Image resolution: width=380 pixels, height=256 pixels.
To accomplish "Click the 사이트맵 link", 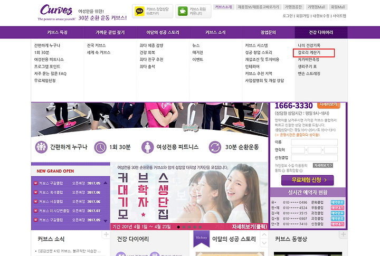I will point(339,16).
